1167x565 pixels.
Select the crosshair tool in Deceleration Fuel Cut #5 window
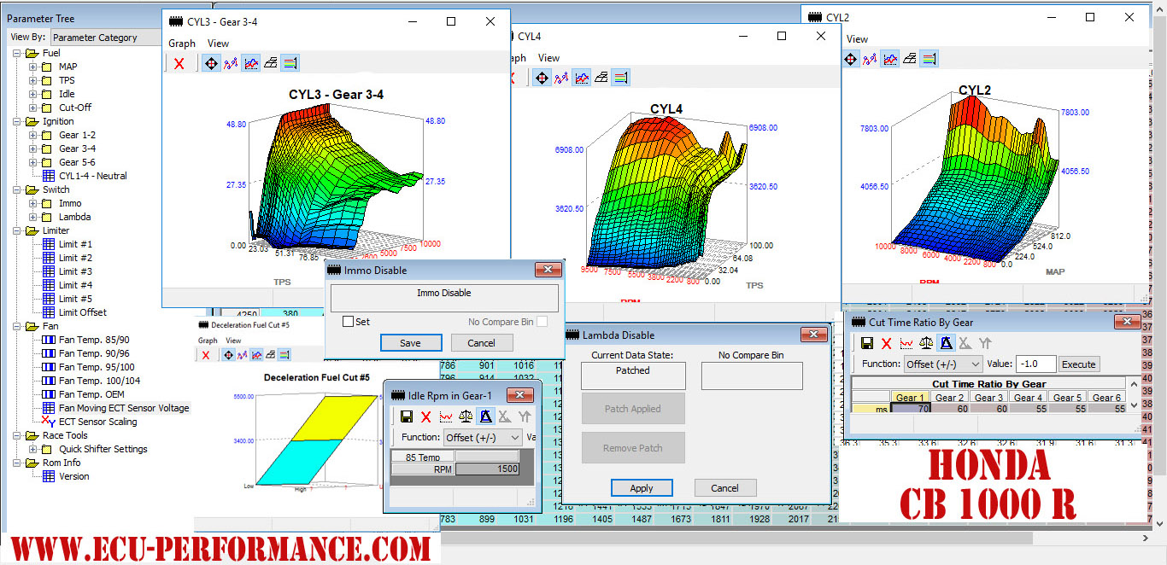[227, 355]
